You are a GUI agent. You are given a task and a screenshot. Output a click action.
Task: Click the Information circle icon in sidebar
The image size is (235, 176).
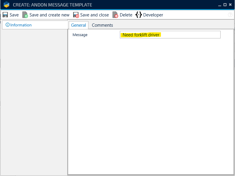click(8, 25)
